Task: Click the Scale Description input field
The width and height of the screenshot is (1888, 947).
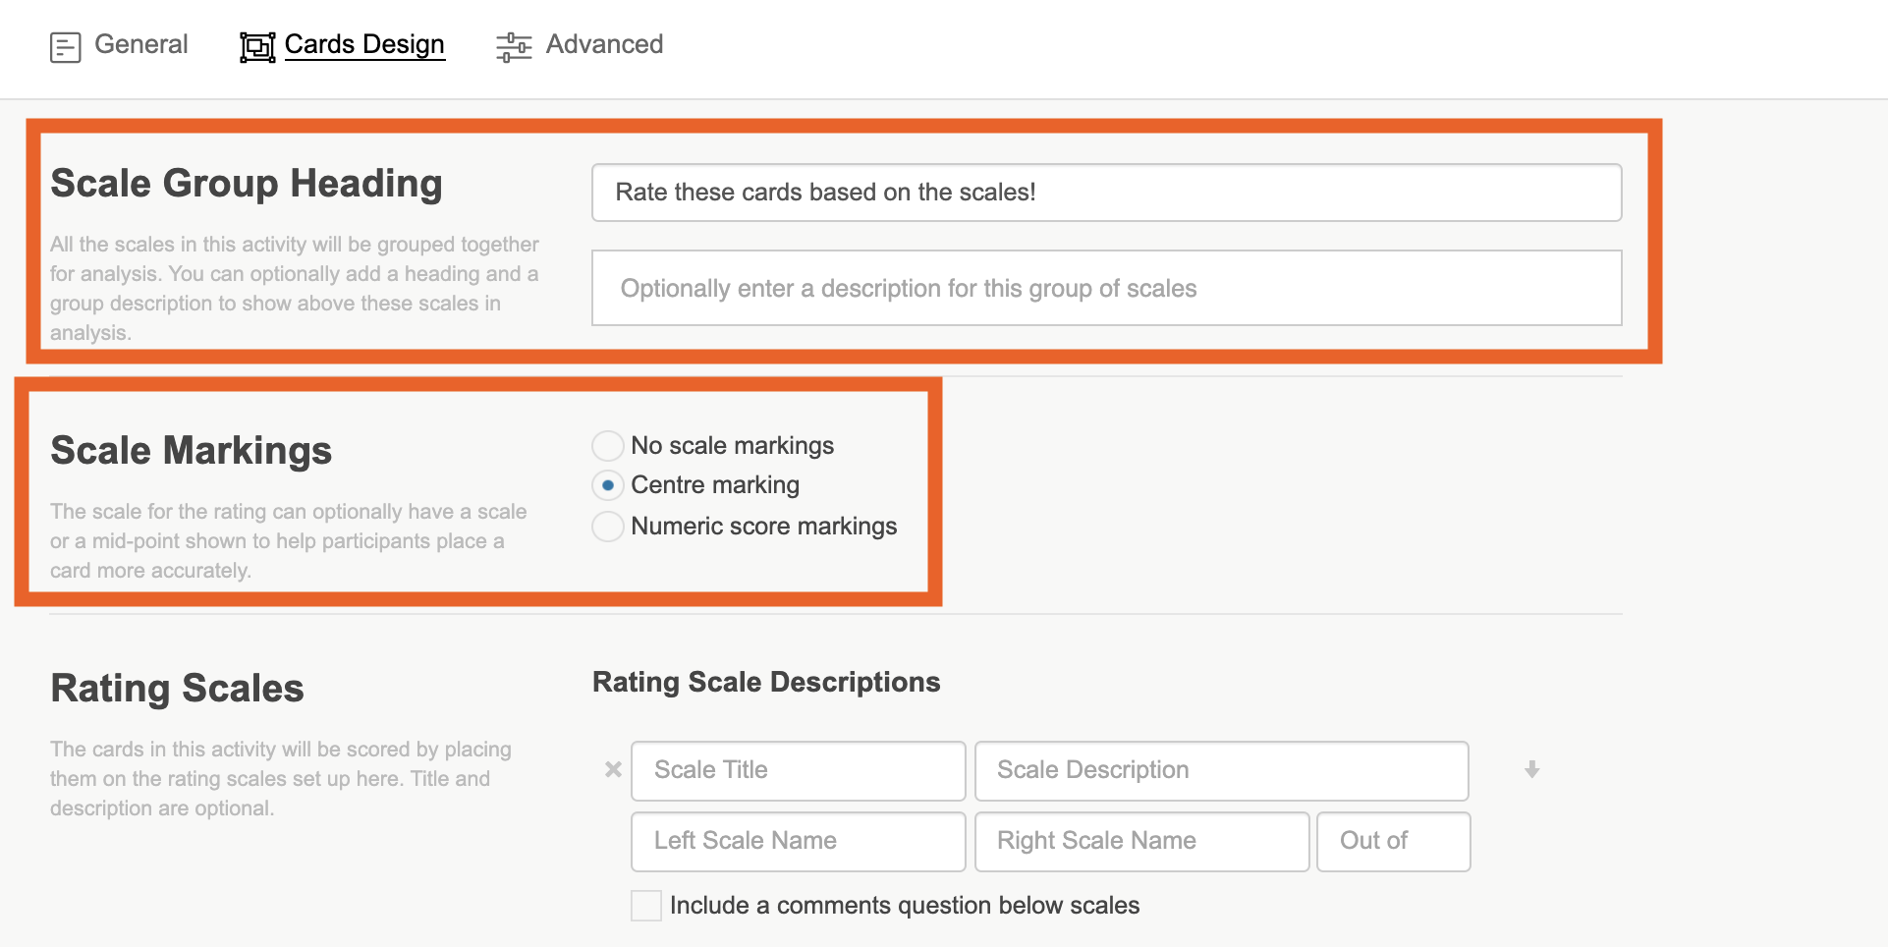Action: coord(1221,770)
